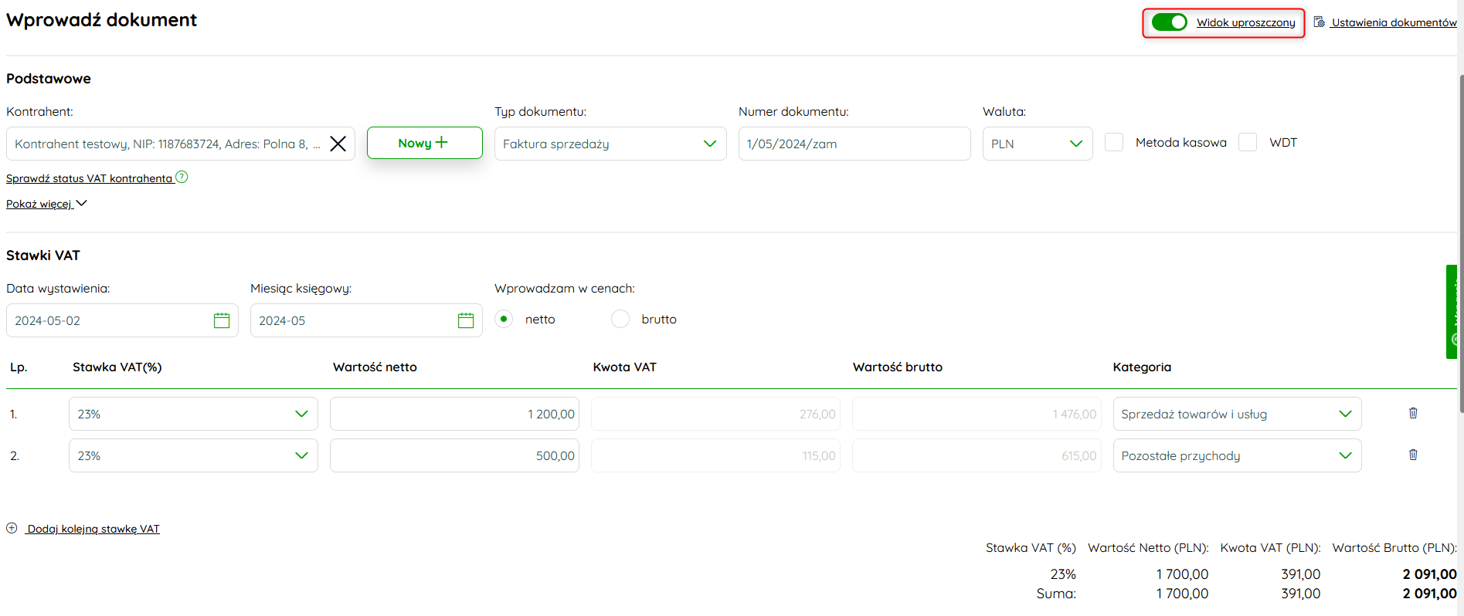Change Sprzedaż towarów i usług category dropdown
This screenshot has height=616, width=1464.
point(1237,414)
